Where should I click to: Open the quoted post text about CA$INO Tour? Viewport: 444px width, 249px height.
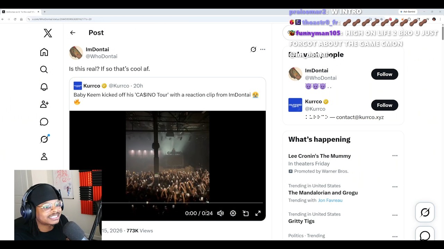pos(166,98)
